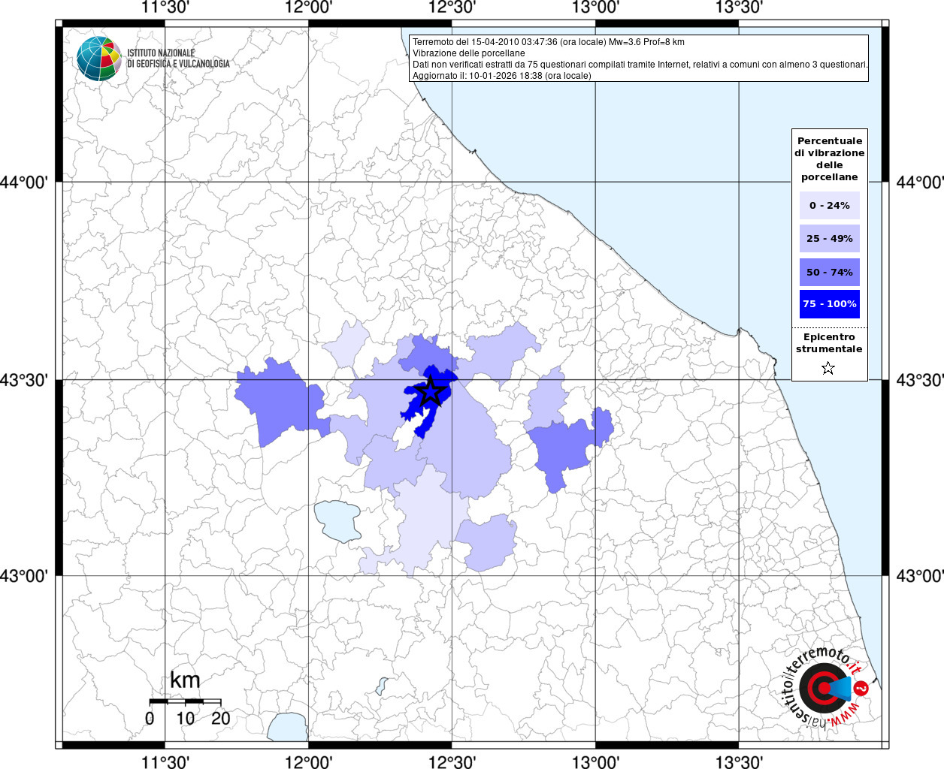
Task: Select the 25 - 49% legend swatch
Action: [829, 239]
